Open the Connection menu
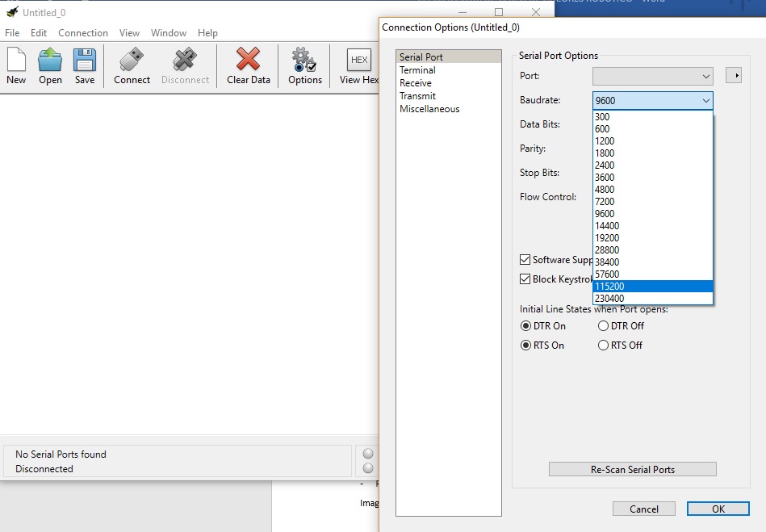 83,33
